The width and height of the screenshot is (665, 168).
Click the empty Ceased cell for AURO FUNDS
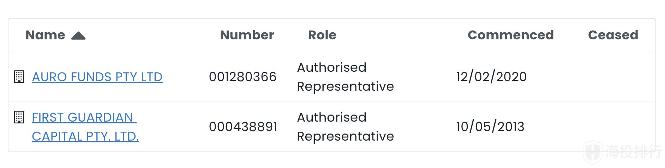click(x=613, y=77)
